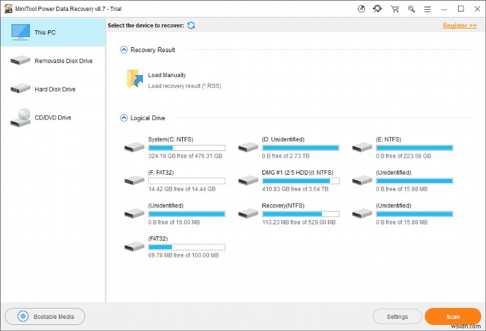
Task: Click the 'Logical Drive' heading text
Action: pyautogui.click(x=148, y=118)
